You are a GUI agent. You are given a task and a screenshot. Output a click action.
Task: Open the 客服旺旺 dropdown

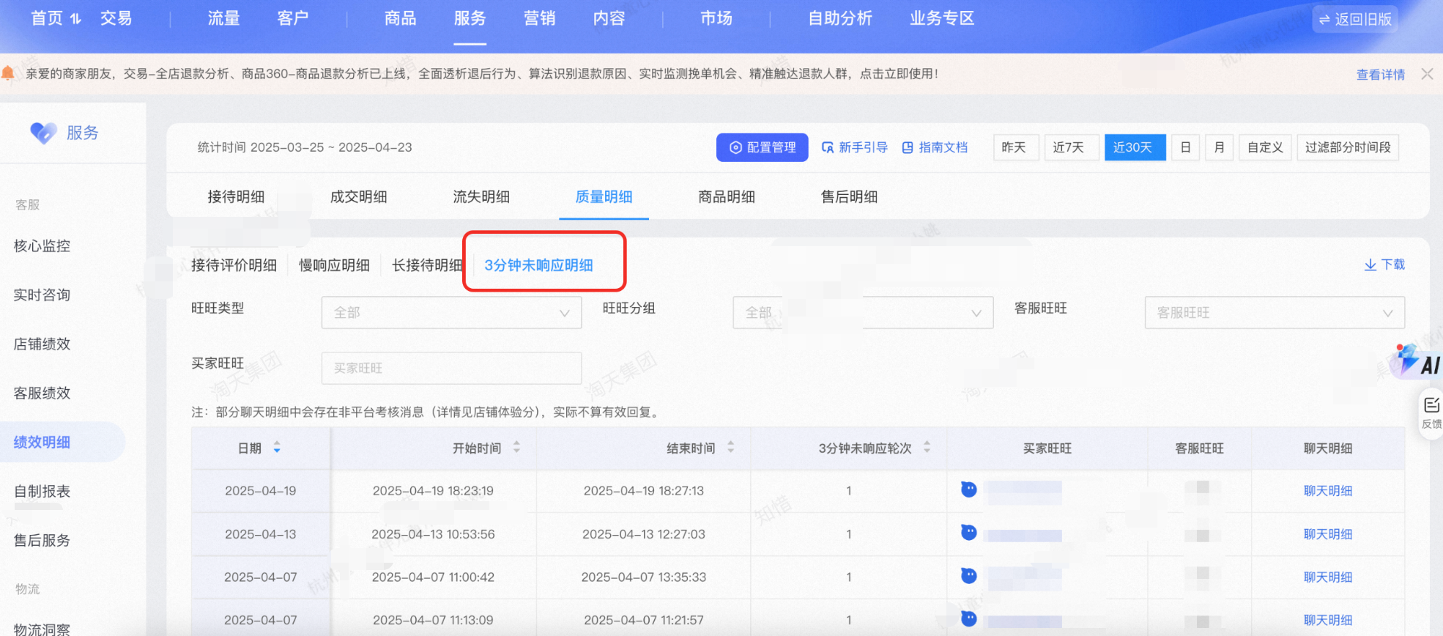click(x=1275, y=313)
